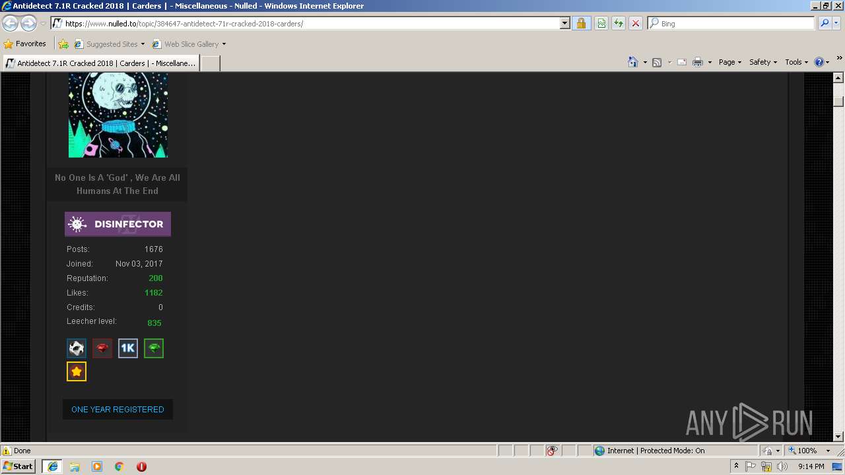The width and height of the screenshot is (845, 475).
Task: Open the security settings lock dropdown
Action: click(771, 451)
